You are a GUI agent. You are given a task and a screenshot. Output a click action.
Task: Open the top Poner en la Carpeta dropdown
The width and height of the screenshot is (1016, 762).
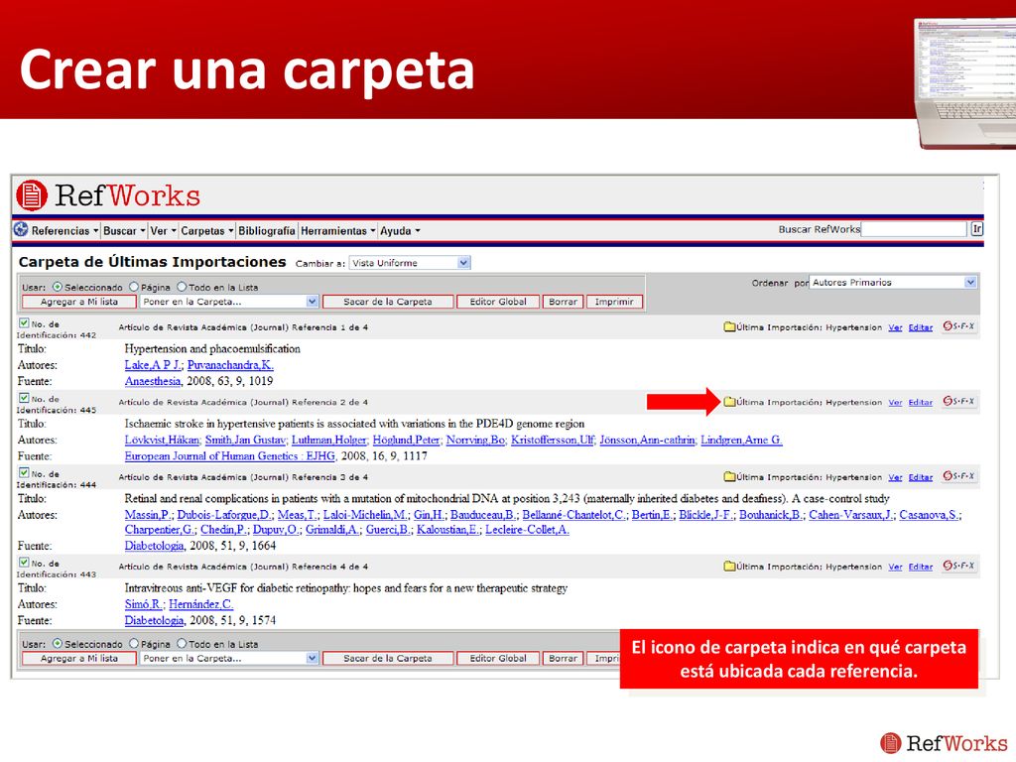click(x=229, y=302)
